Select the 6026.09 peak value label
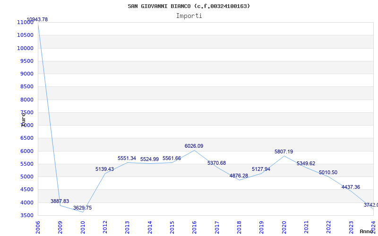 point(194,146)
